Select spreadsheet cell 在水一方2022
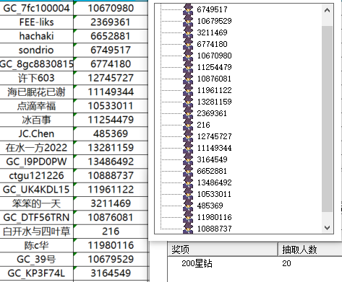This screenshot has width=342, height=282. (x=36, y=148)
